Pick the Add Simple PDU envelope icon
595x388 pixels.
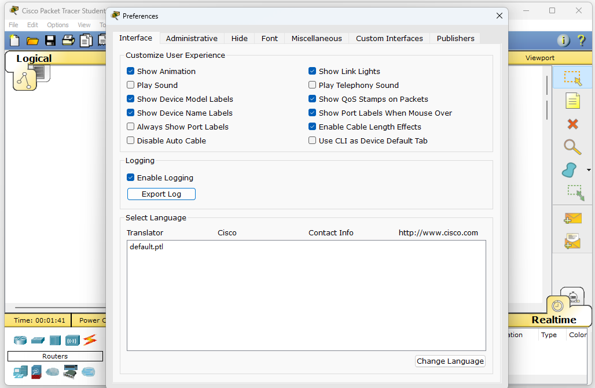click(x=572, y=219)
